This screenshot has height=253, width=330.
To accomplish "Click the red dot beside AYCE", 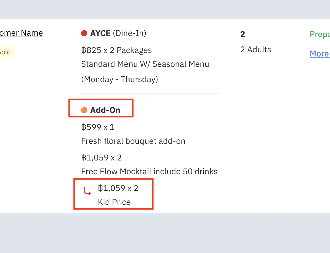I will 84,33.
